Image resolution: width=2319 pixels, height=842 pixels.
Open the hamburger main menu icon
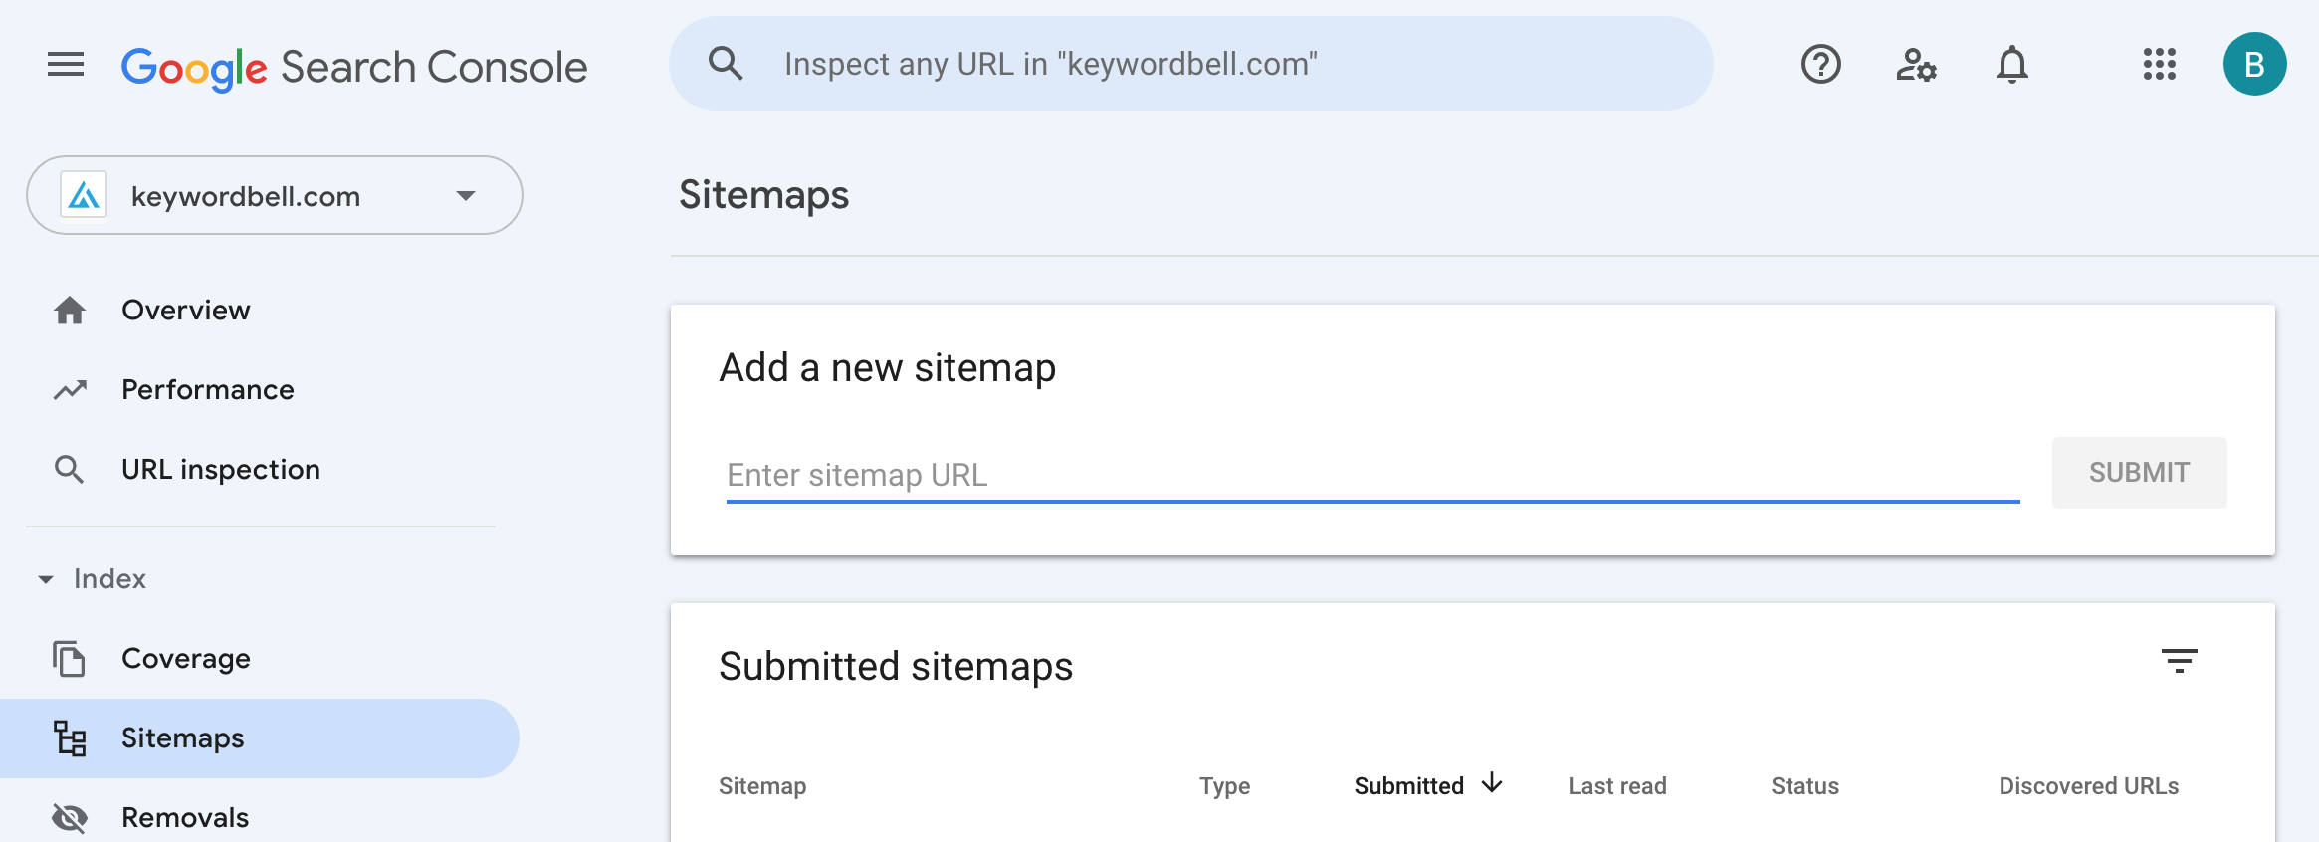coord(66,65)
